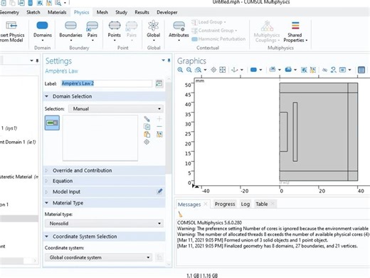Open boundary Pairs conditions in ribbon
The image size is (370, 278).
(92, 30)
